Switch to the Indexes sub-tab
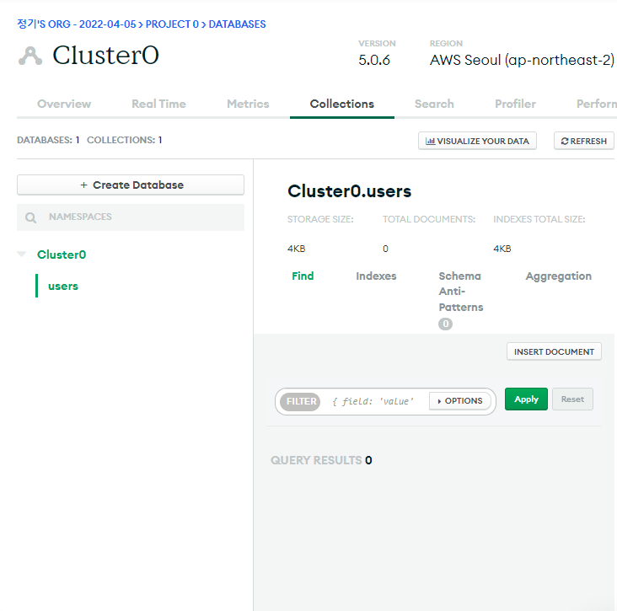This screenshot has height=611, width=617. pos(376,276)
